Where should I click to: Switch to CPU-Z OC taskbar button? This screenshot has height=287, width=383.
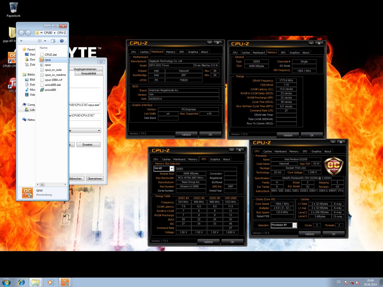pyautogui.click(x=65, y=282)
